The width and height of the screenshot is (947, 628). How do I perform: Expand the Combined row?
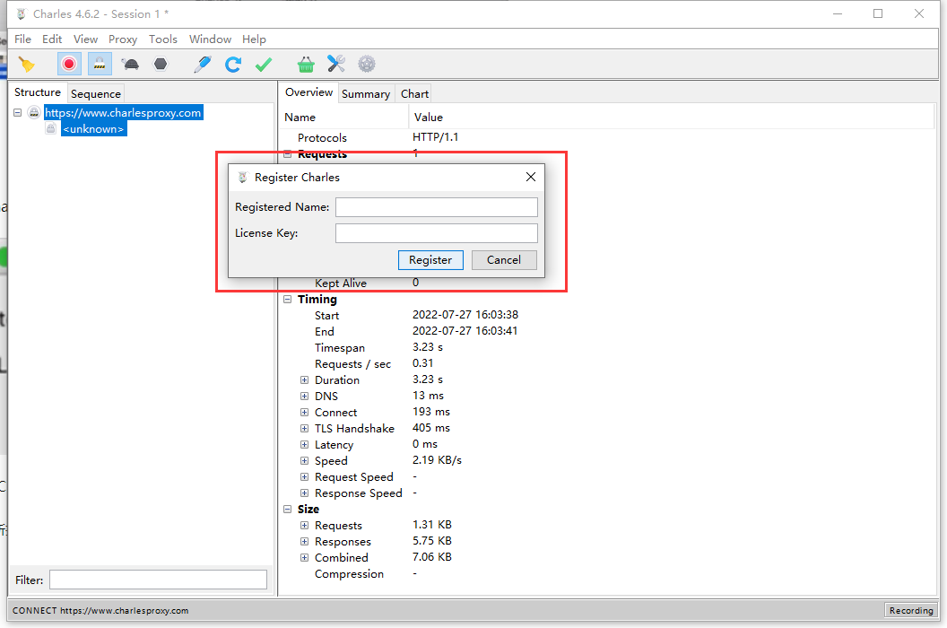pyautogui.click(x=304, y=558)
